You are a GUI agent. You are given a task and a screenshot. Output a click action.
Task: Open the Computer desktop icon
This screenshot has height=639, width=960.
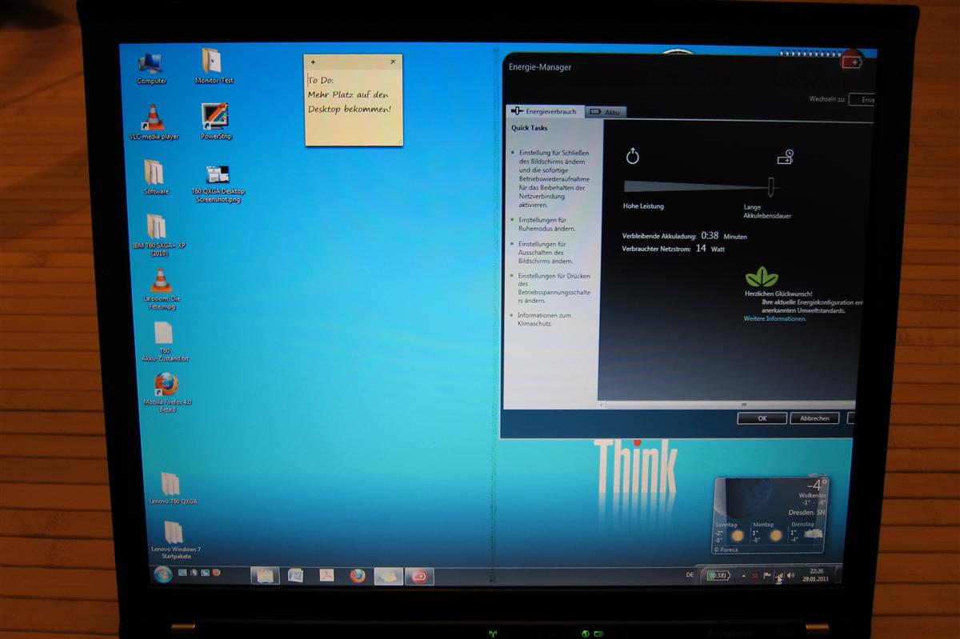pyautogui.click(x=151, y=67)
